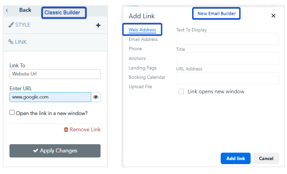Click the eye icon next to URL field
Image resolution: width=287 pixels, height=174 pixels.
[x=96, y=97]
